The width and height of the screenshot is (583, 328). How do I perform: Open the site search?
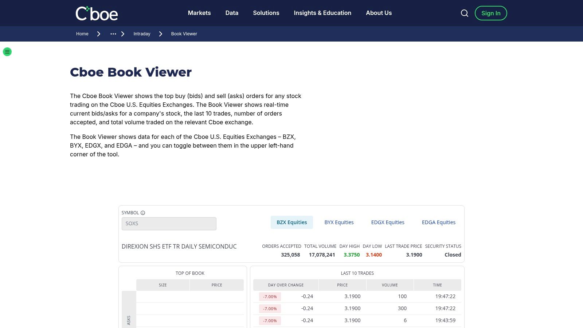point(464,13)
